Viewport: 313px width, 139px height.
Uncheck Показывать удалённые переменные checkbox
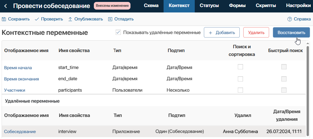click(x=118, y=33)
